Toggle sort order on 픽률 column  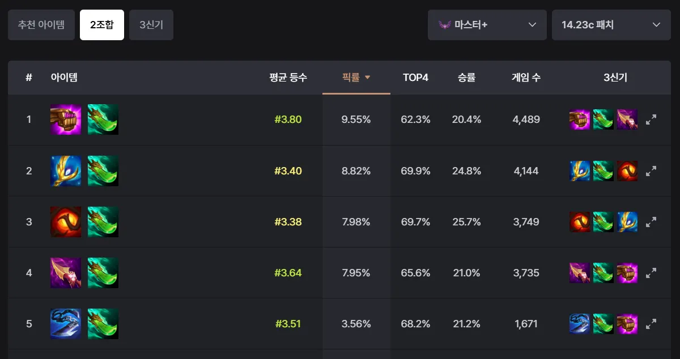coord(356,78)
